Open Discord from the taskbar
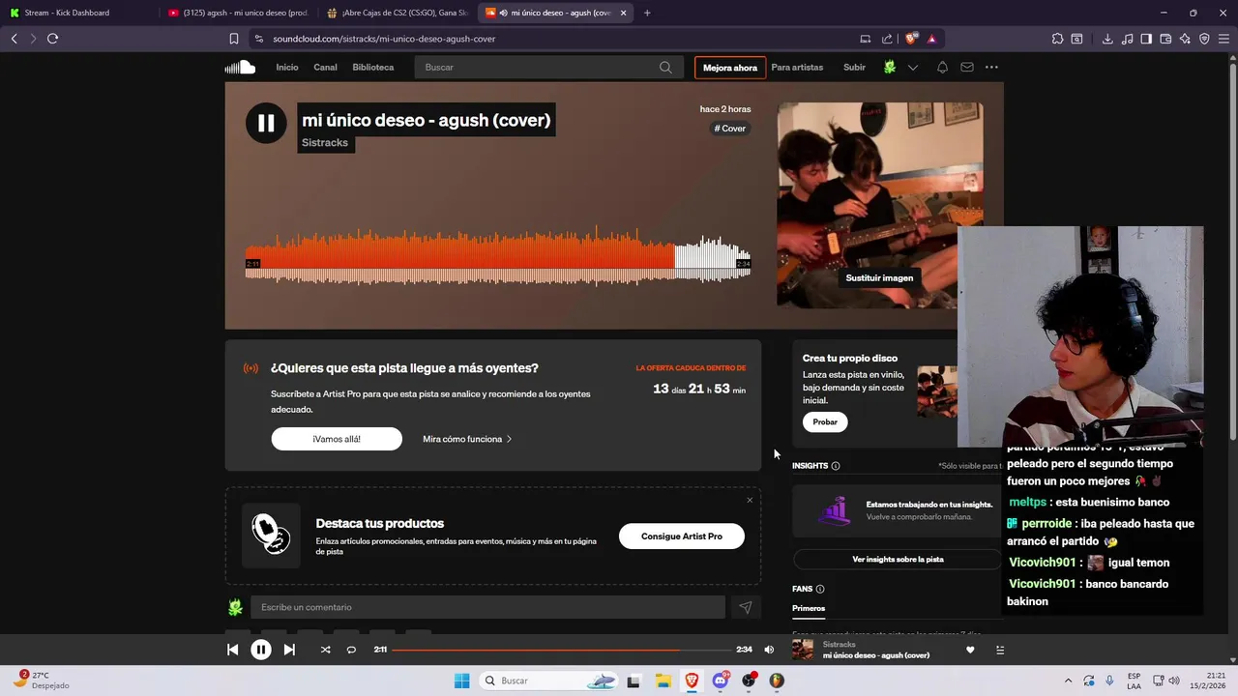 click(720, 681)
